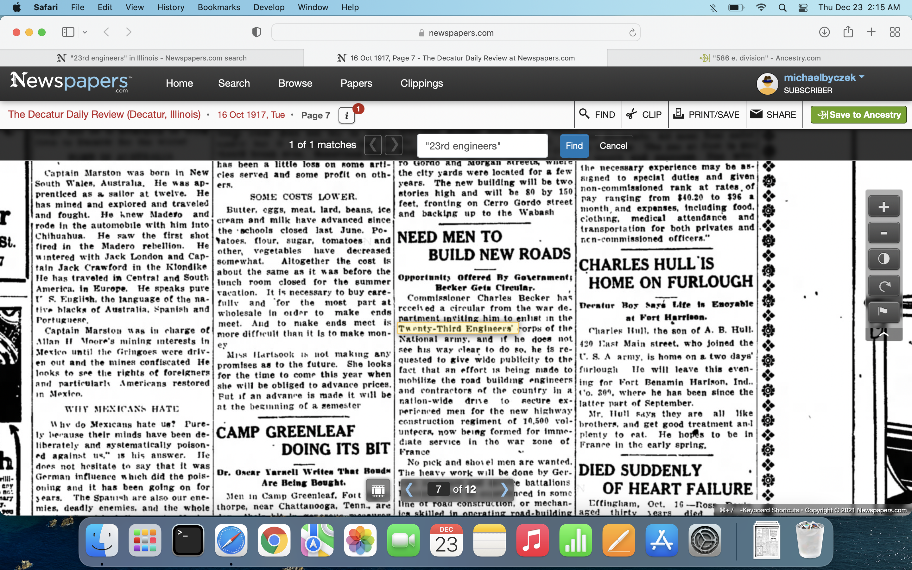This screenshot has width=912, height=570.
Task: Click the CLIP scissors tool
Action: tap(644, 115)
